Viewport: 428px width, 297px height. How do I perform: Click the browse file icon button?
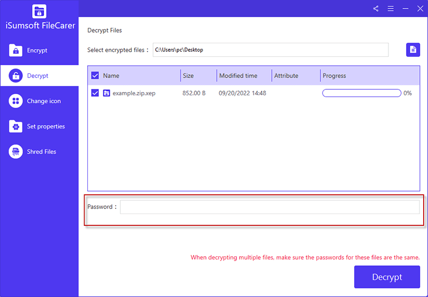(412, 50)
